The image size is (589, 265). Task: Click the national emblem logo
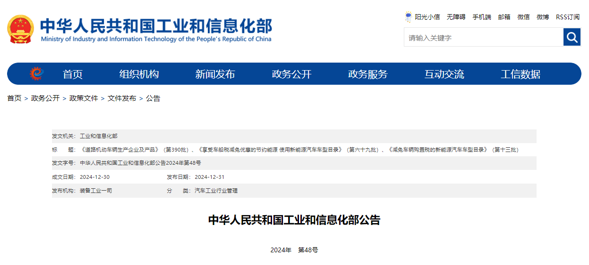pyautogui.click(x=20, y=29)
